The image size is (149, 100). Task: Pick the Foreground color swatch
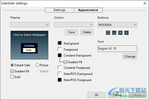[60, 49]
